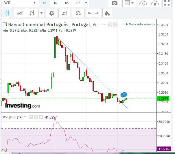Open RSI indicator settings gear

(x=36, y=117)
